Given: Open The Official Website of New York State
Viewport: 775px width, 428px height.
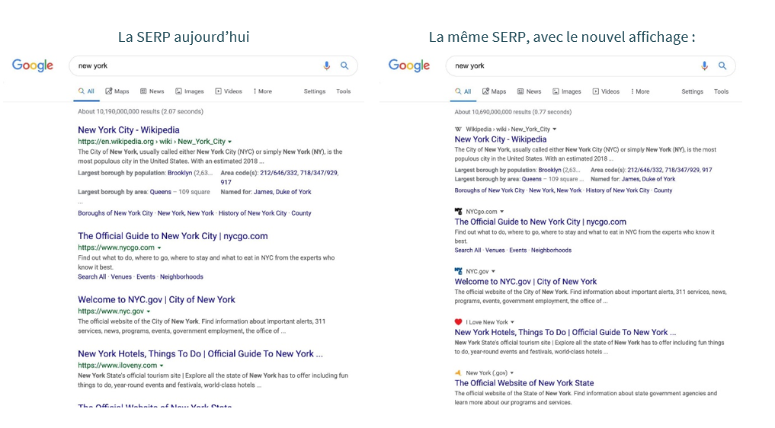Looking at the screenshot, I should pyautogui.click(x=524, y=383).
